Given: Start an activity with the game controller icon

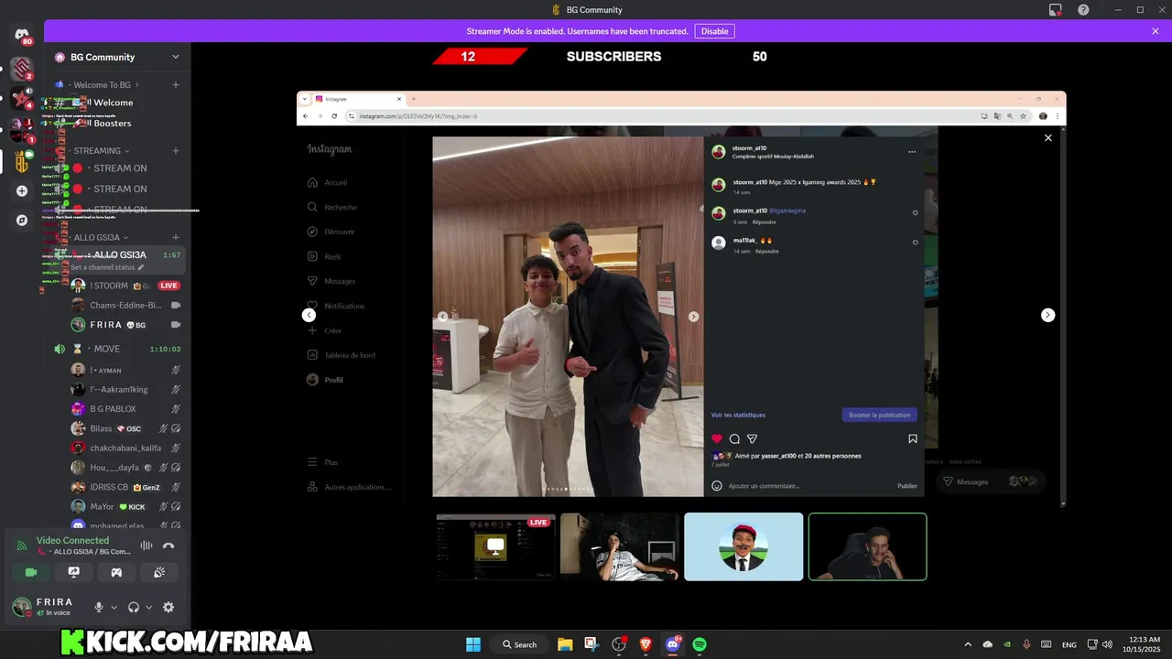Looking at the screenshot, I should (116, 572).
